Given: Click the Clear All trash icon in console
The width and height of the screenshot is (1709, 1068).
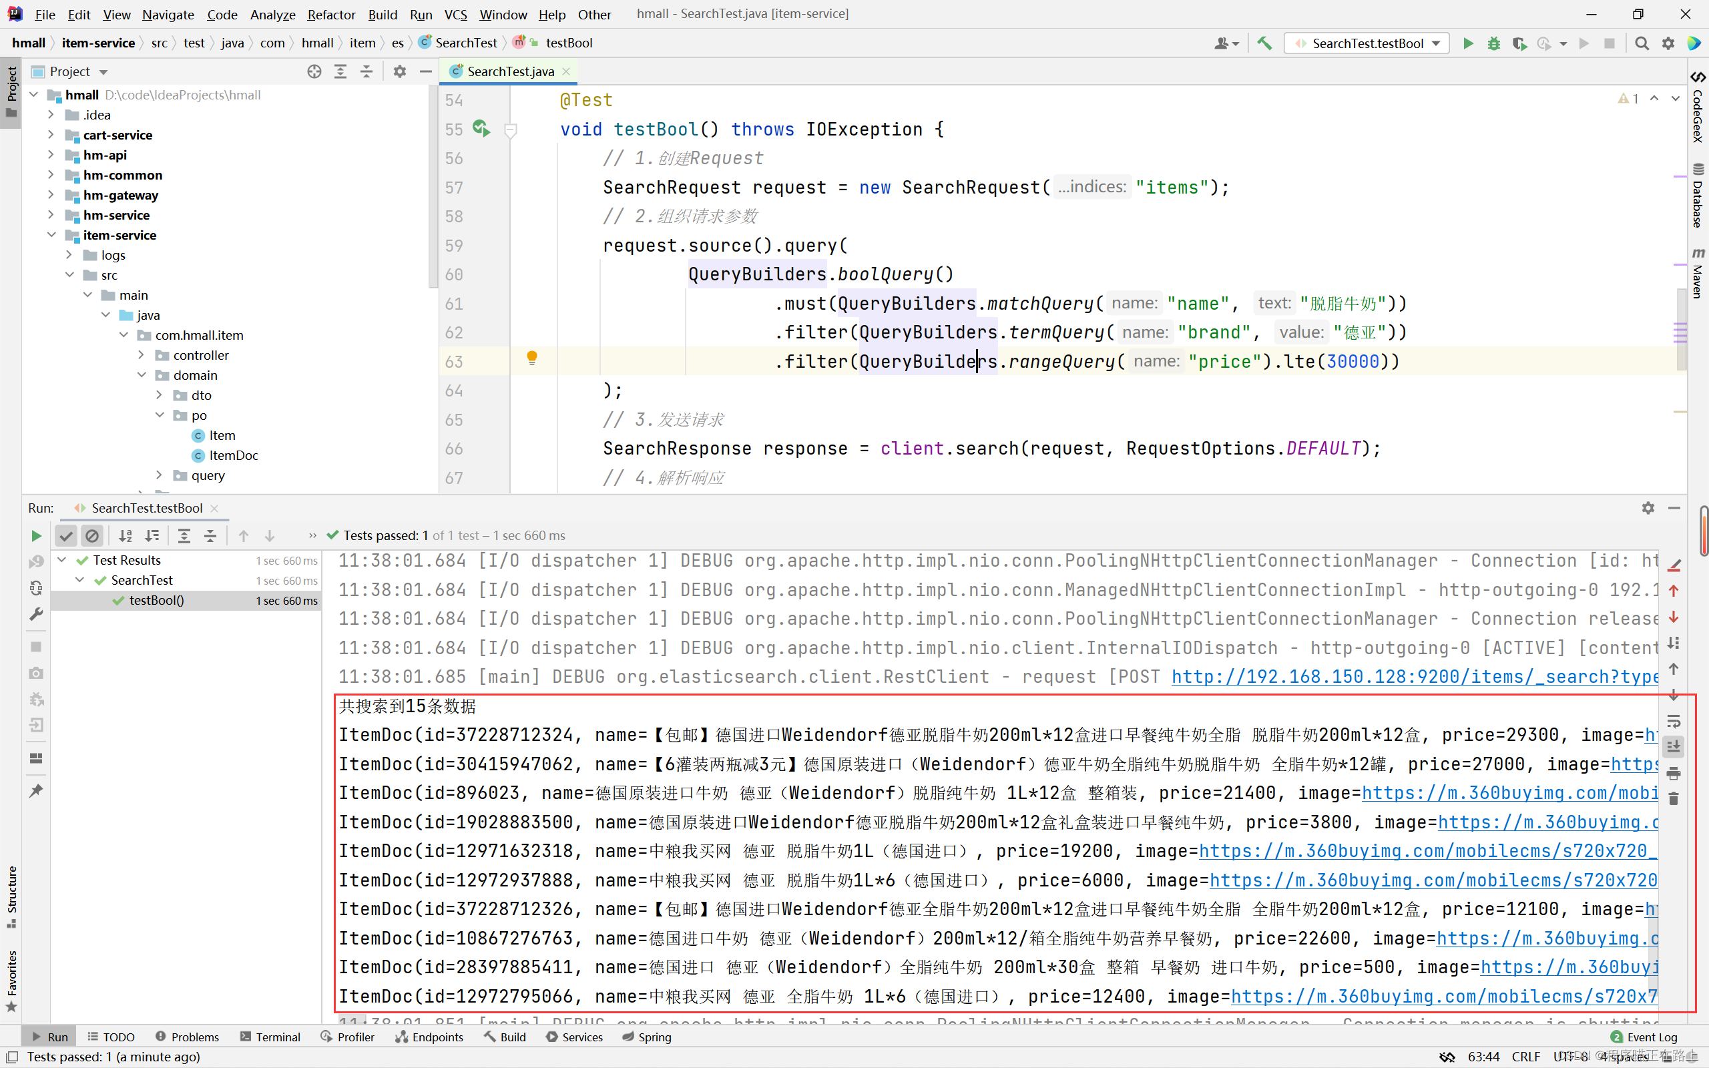Looking at the screenshot, I should 1673,799.
